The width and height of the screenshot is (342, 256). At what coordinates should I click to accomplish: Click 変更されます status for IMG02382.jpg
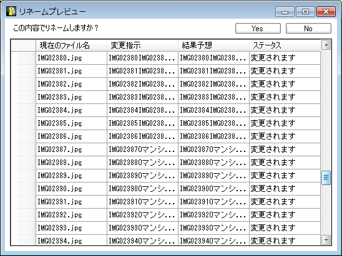pos(285,84)
